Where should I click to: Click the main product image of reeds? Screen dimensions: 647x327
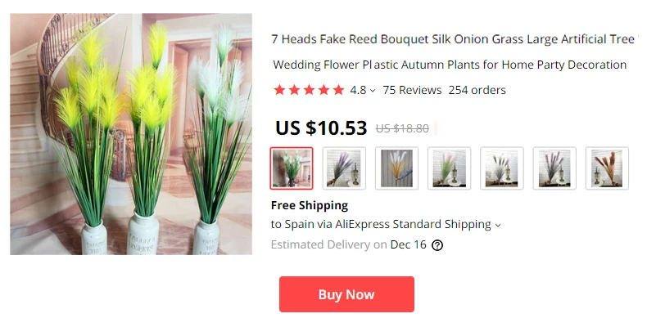[x=131, y=134]
